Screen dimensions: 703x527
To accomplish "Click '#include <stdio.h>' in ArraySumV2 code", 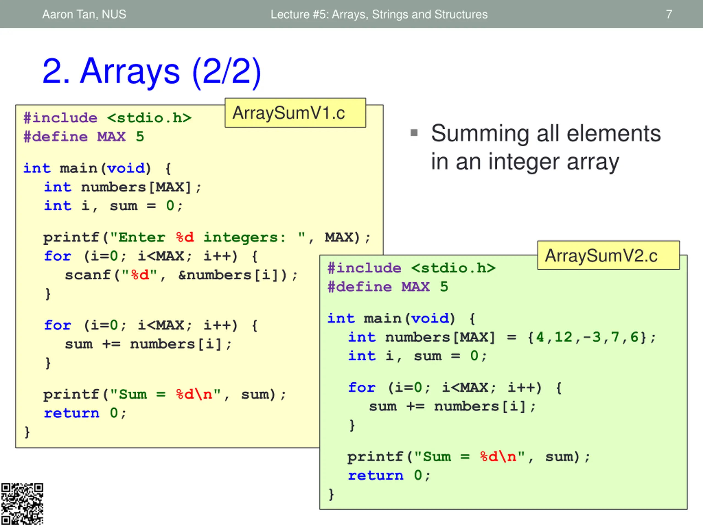I will [x=412, y=268].
